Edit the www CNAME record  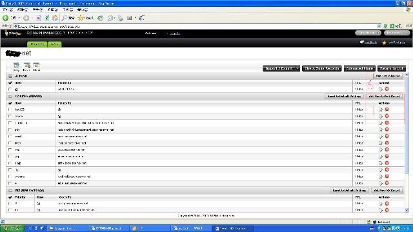tap(381, 116)
